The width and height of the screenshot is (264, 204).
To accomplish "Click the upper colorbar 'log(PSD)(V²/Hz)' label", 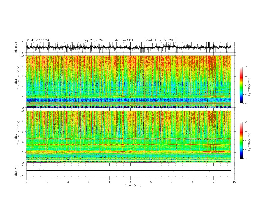I will (x=249, y=87).
